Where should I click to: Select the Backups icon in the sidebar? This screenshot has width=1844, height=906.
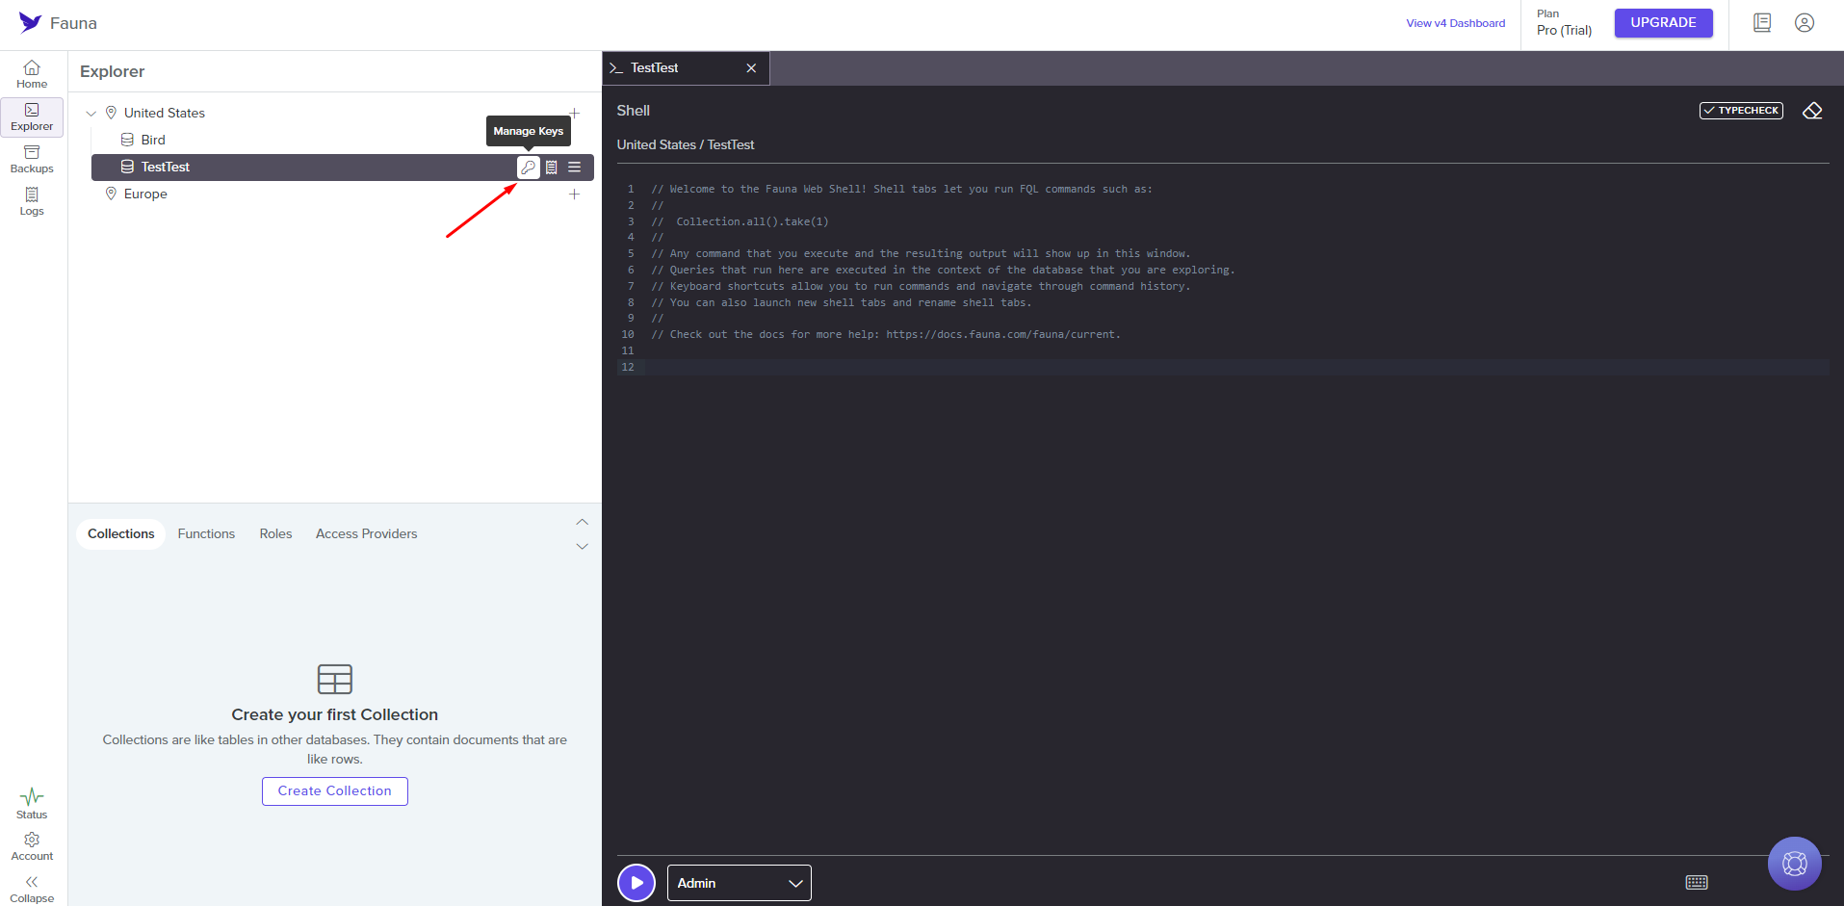coord(31,159)
